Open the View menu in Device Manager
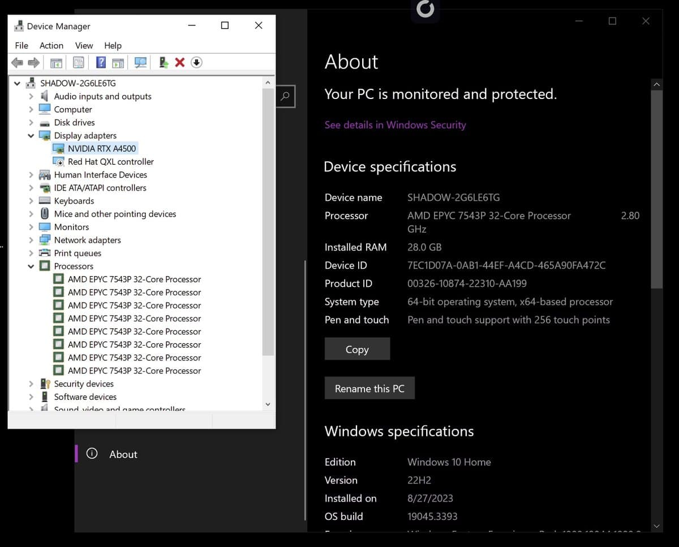The height and width of the screenshot is (547, 679). click(x=84, y=45)
